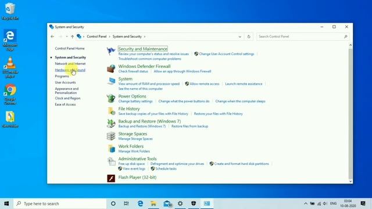This screenshot has height=209, width=372.
Task: Open the Security and Maintenance heading
Action: click(x=142, y=49)
